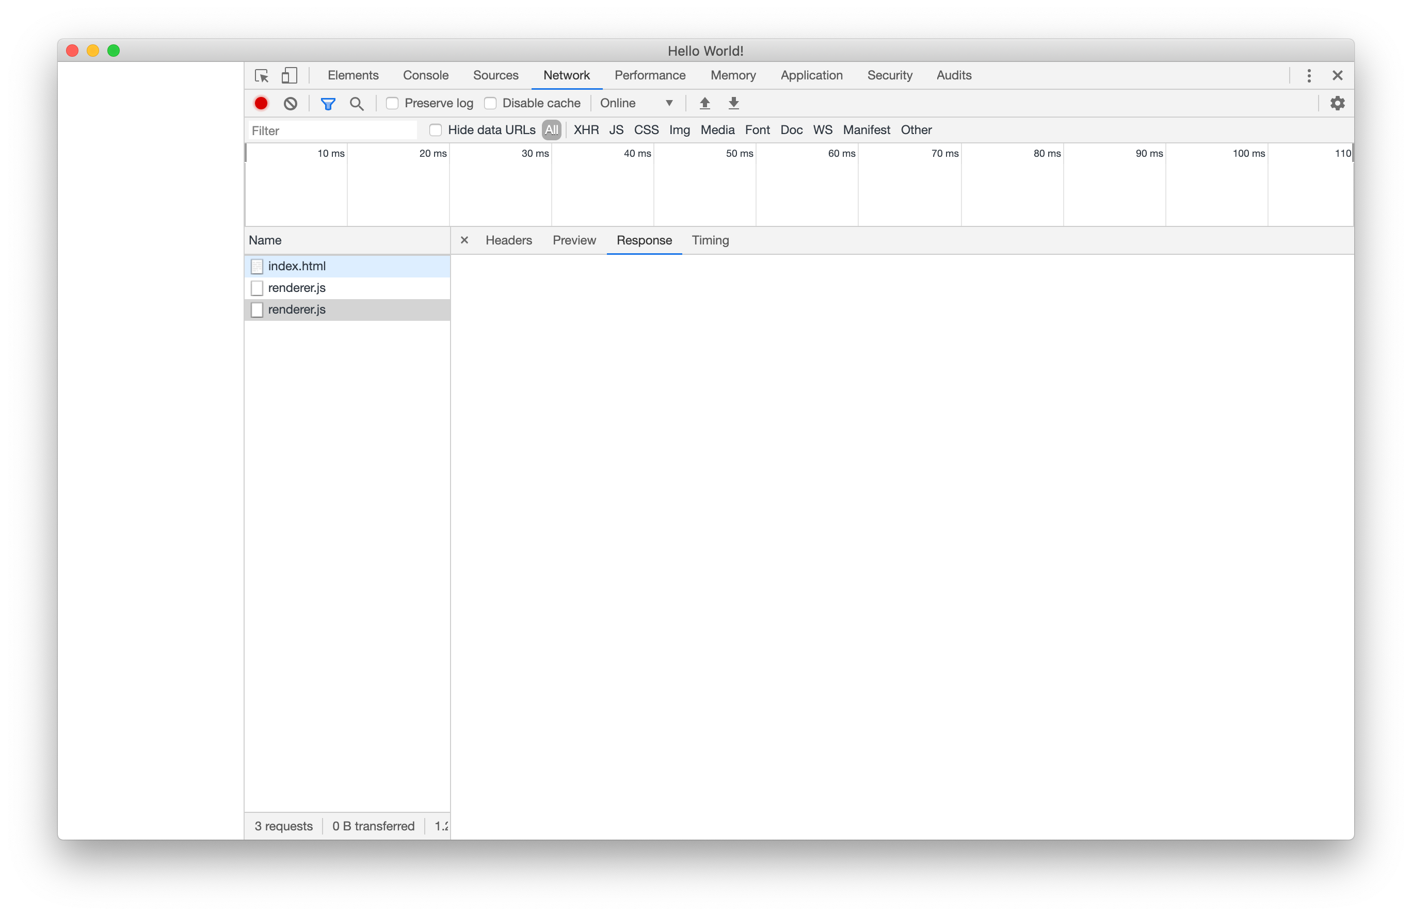The width and height of the screenshot is (1412, 916).
Task: Click the 3 requests status text
Action: coord(283,826)
